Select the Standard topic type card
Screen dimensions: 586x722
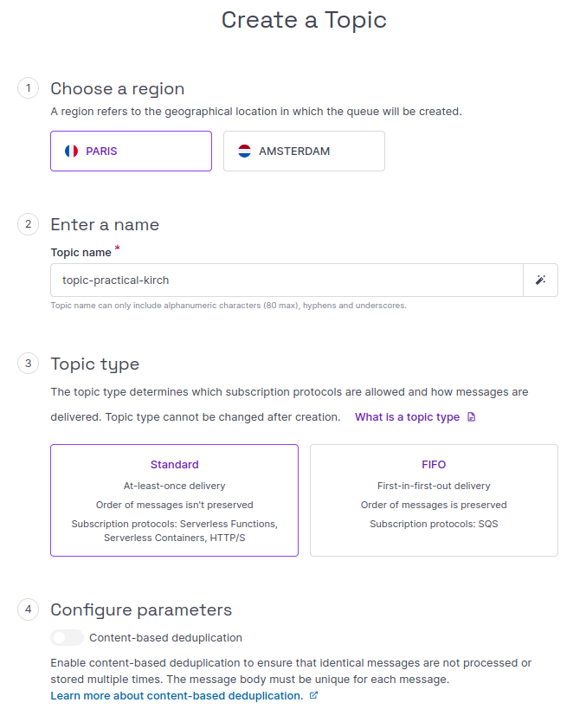(174, 500)
